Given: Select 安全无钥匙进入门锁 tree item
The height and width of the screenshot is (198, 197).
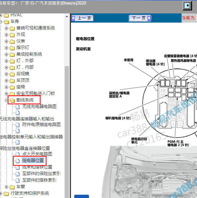Looking at the screenshot, I should pyautogui.click(x=35, y=94).
